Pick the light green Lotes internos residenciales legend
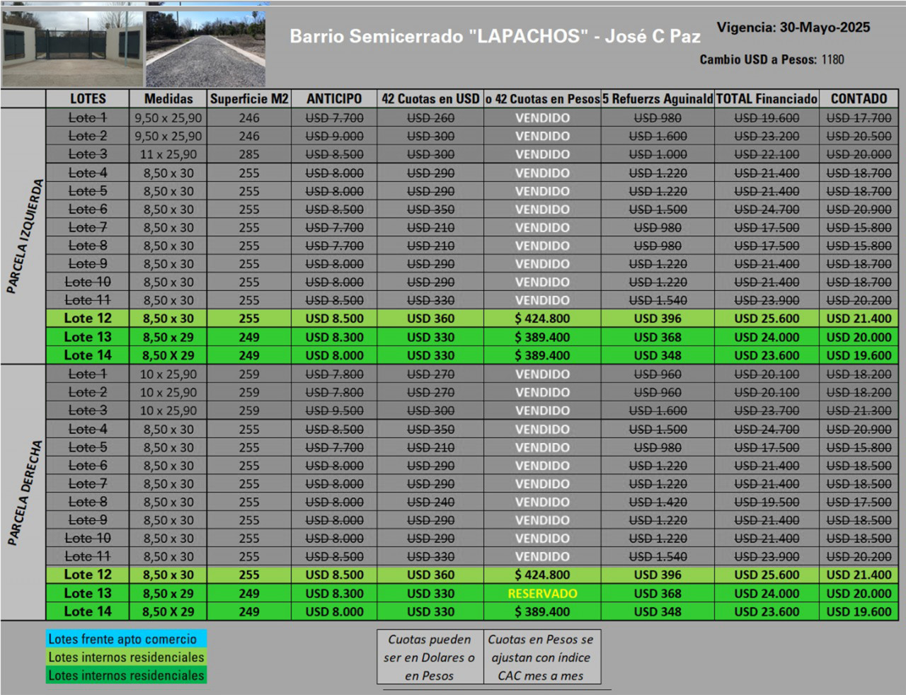The image size is (906, 695). tap(127, 657)
